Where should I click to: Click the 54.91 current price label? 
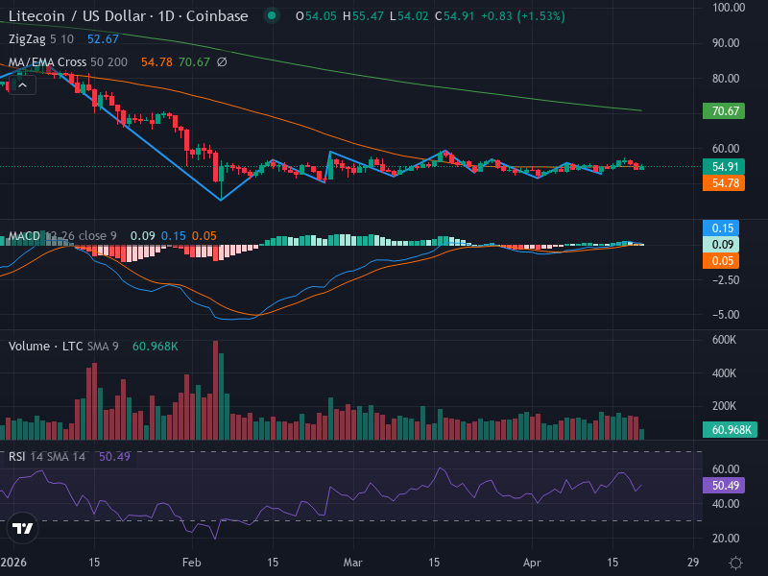[x=724, y=166]
